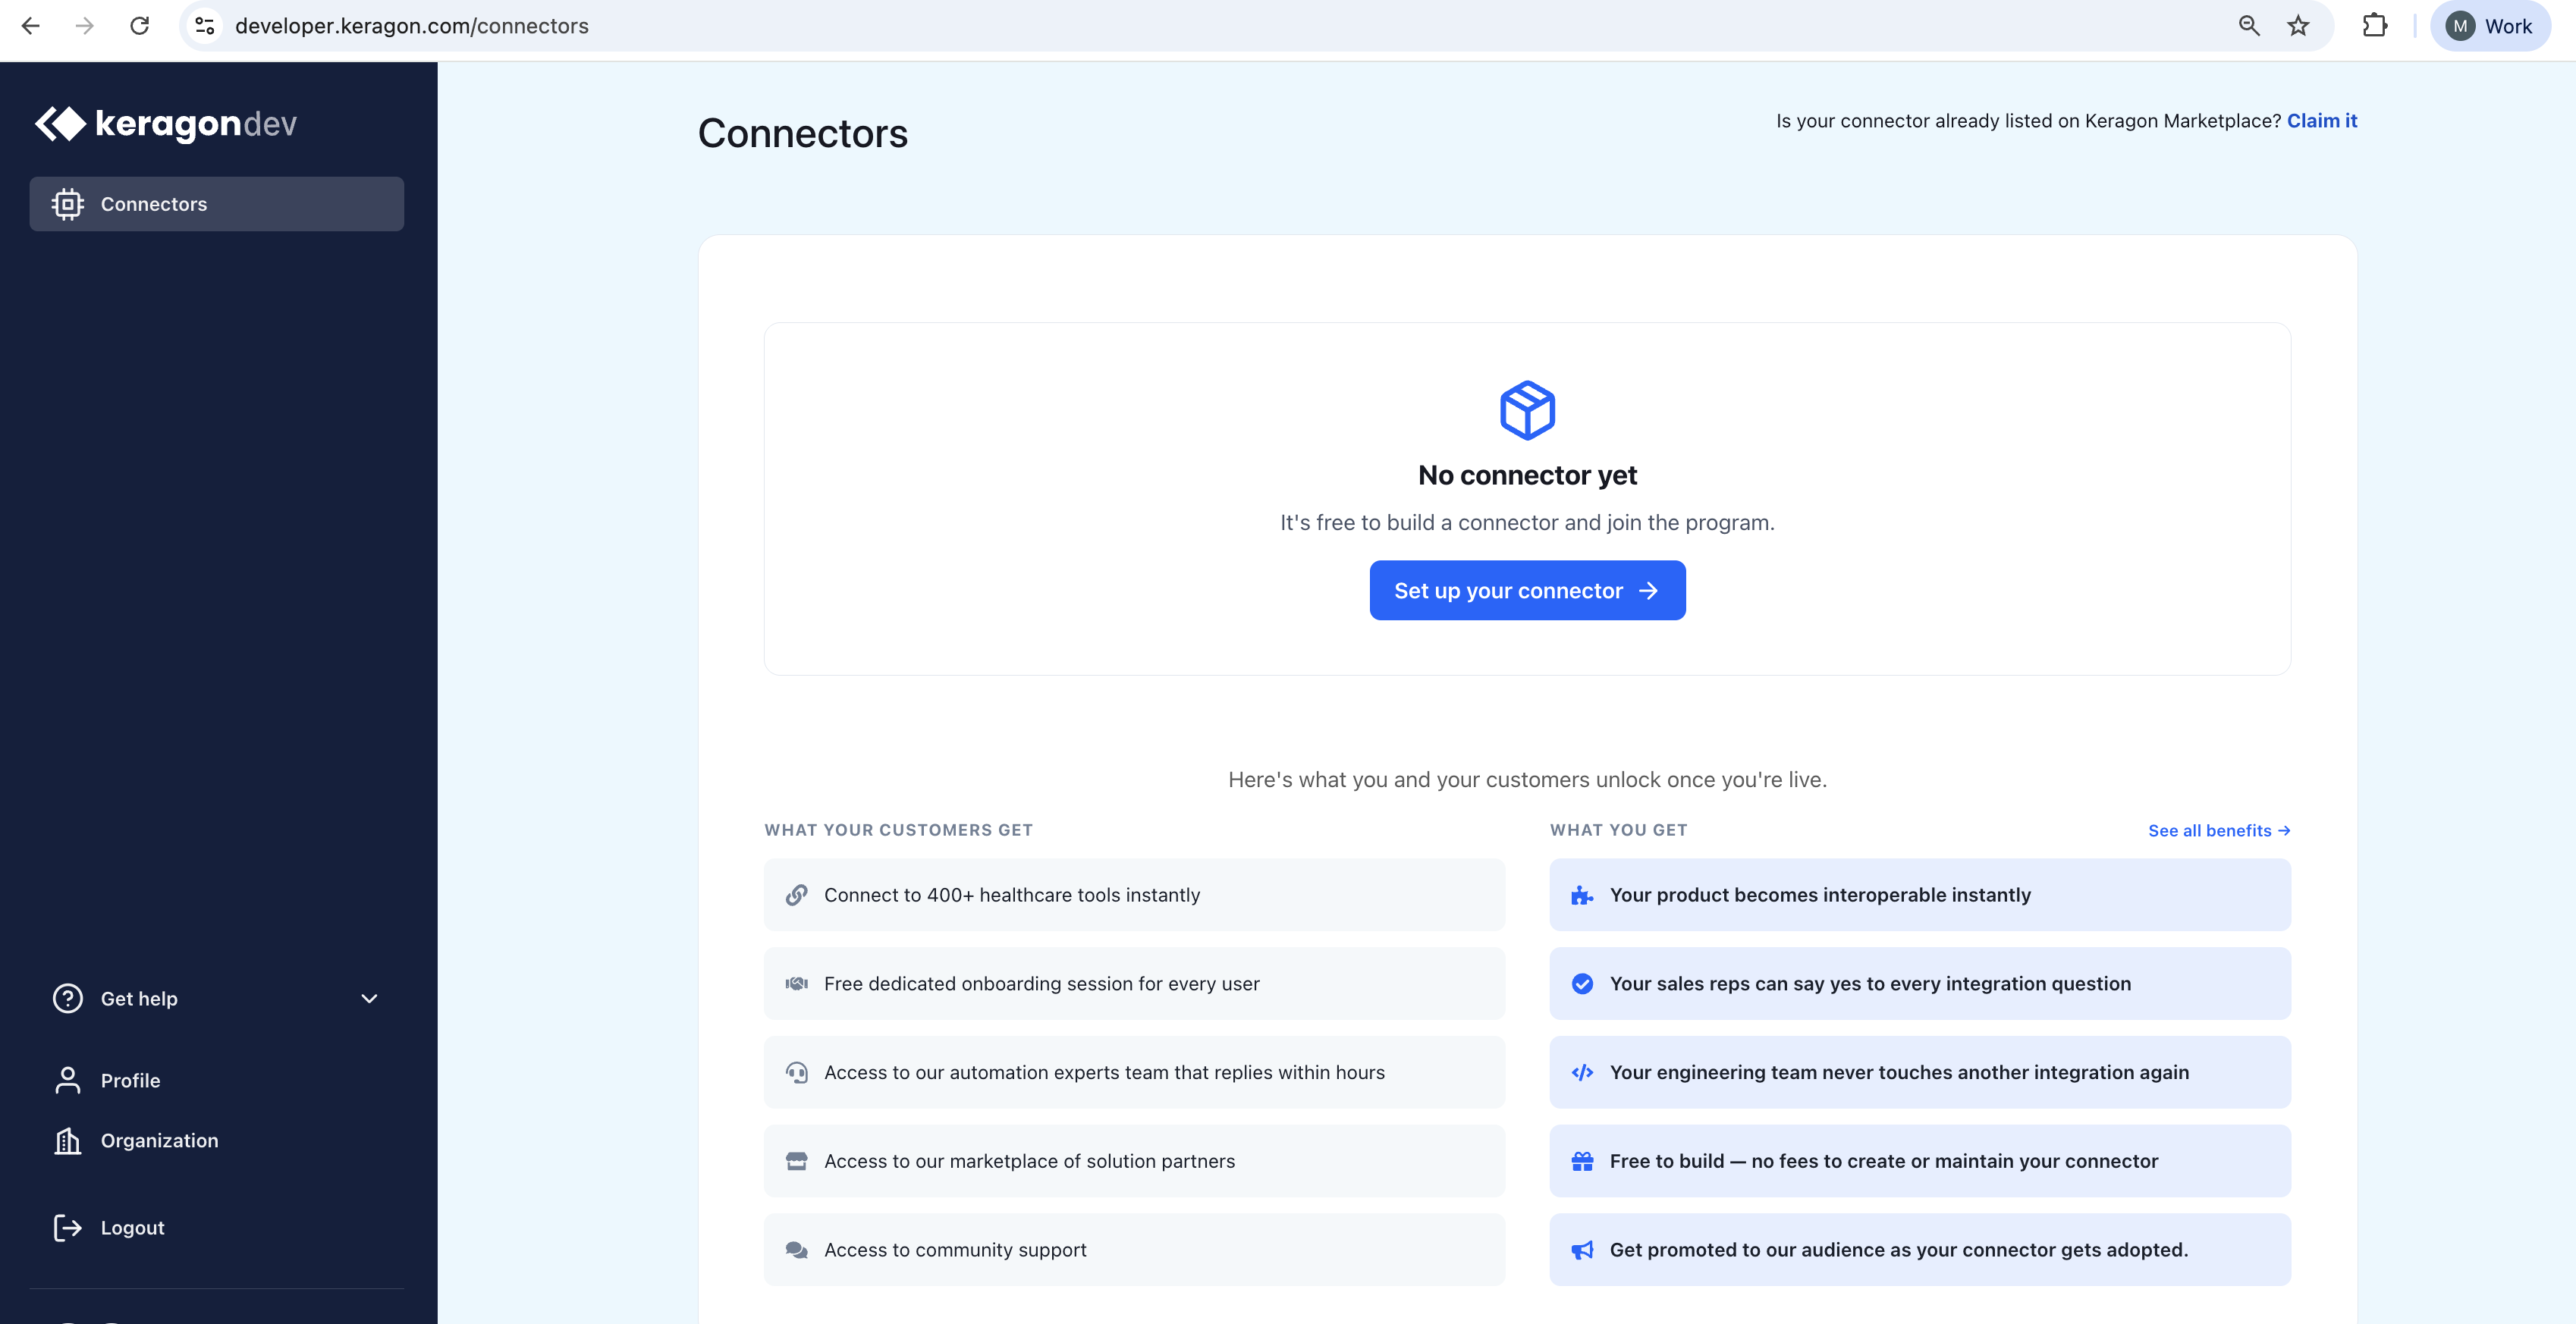Open Profile using the person icon
This screenshot has height=1324, width=2576.
[x=67, y=1080]
